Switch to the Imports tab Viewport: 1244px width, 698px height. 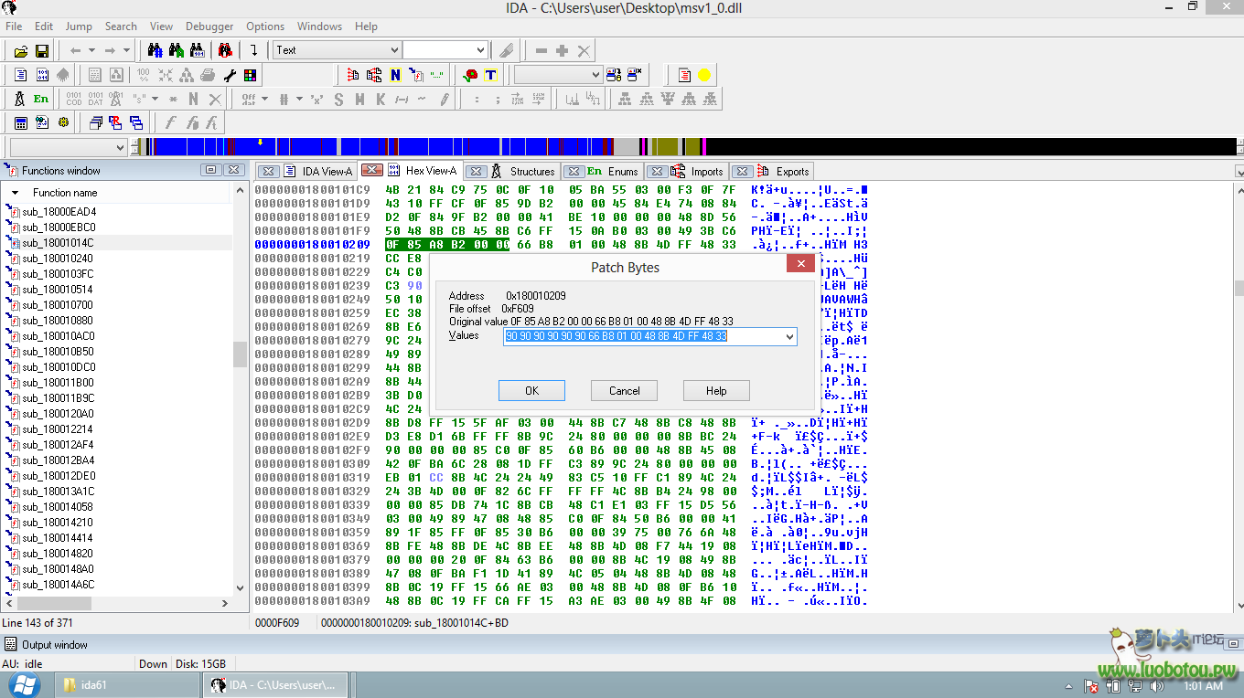click(706, 171)
